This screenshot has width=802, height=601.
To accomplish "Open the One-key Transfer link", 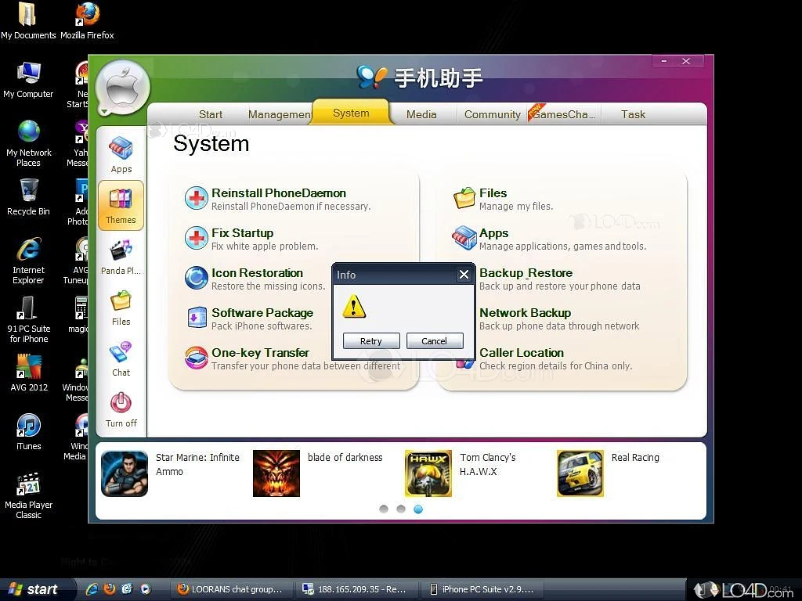I will (260, 353).
